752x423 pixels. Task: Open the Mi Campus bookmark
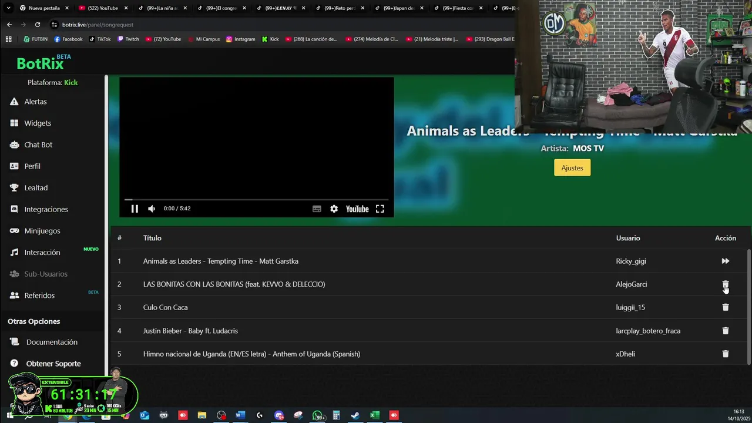click(204, 39)
